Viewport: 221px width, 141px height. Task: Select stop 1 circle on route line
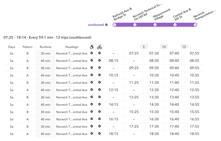[x=115, y=25]
